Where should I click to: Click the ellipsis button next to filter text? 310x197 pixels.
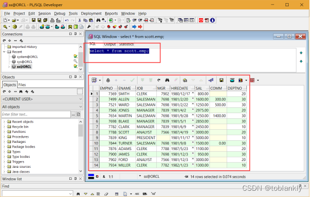[x=73, y=114]
